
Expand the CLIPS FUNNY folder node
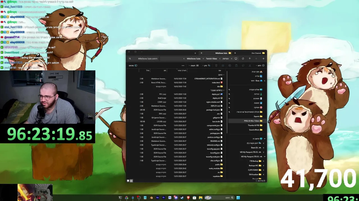point(263,170)
